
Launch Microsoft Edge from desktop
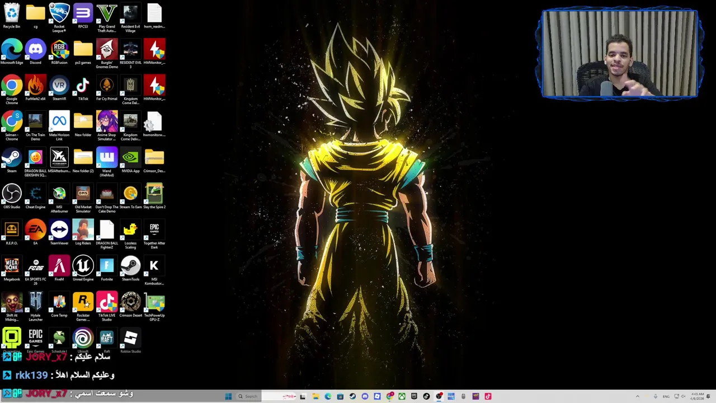(11, 52)
